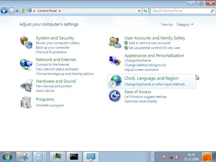
Task: Click Change the theme
Action: (138, 60)
